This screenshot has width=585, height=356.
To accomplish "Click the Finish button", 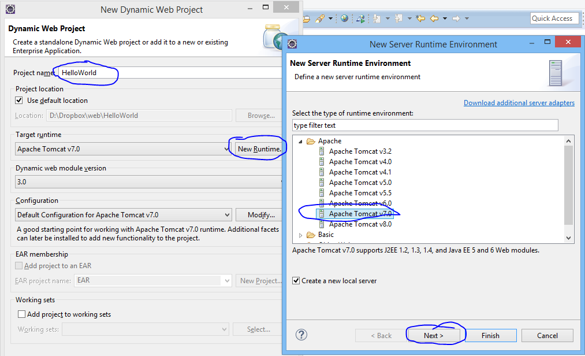I will tap(490, 335).
